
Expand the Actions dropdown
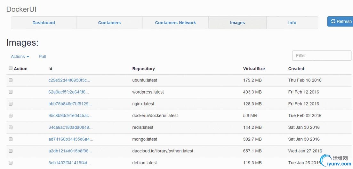coord(20,57)
